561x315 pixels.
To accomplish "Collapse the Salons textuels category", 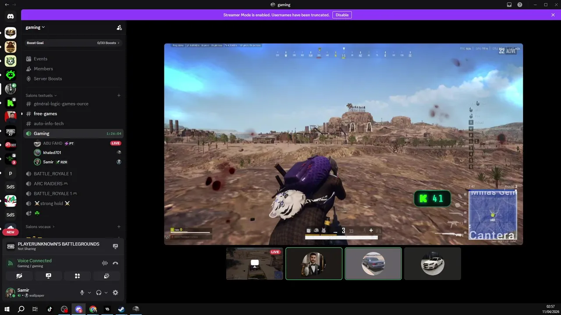I will [41, 95].
